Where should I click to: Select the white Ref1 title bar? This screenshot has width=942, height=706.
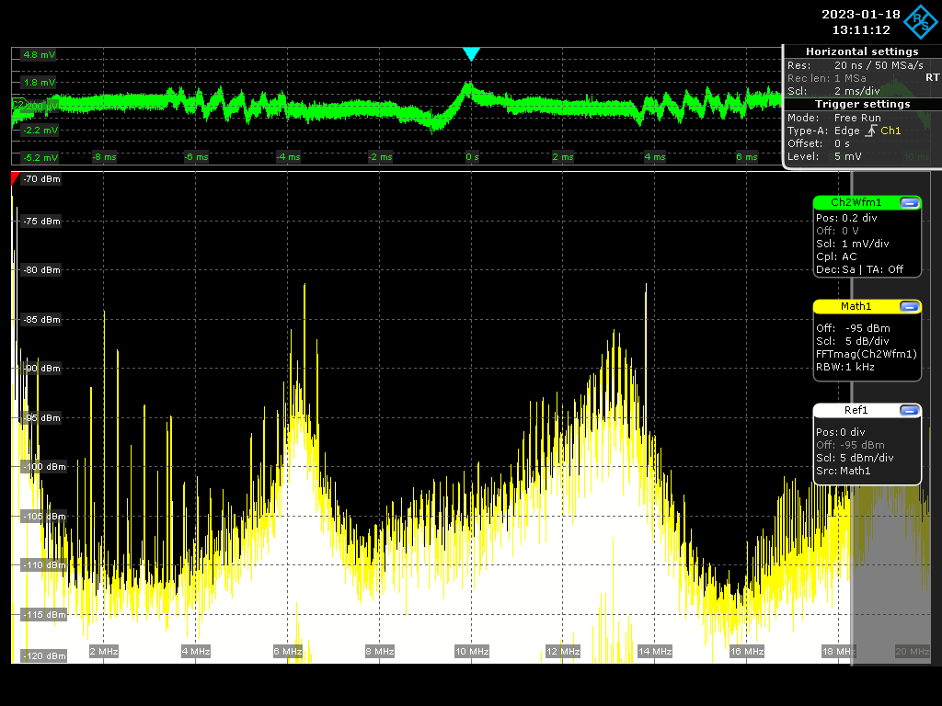[856, 410]
